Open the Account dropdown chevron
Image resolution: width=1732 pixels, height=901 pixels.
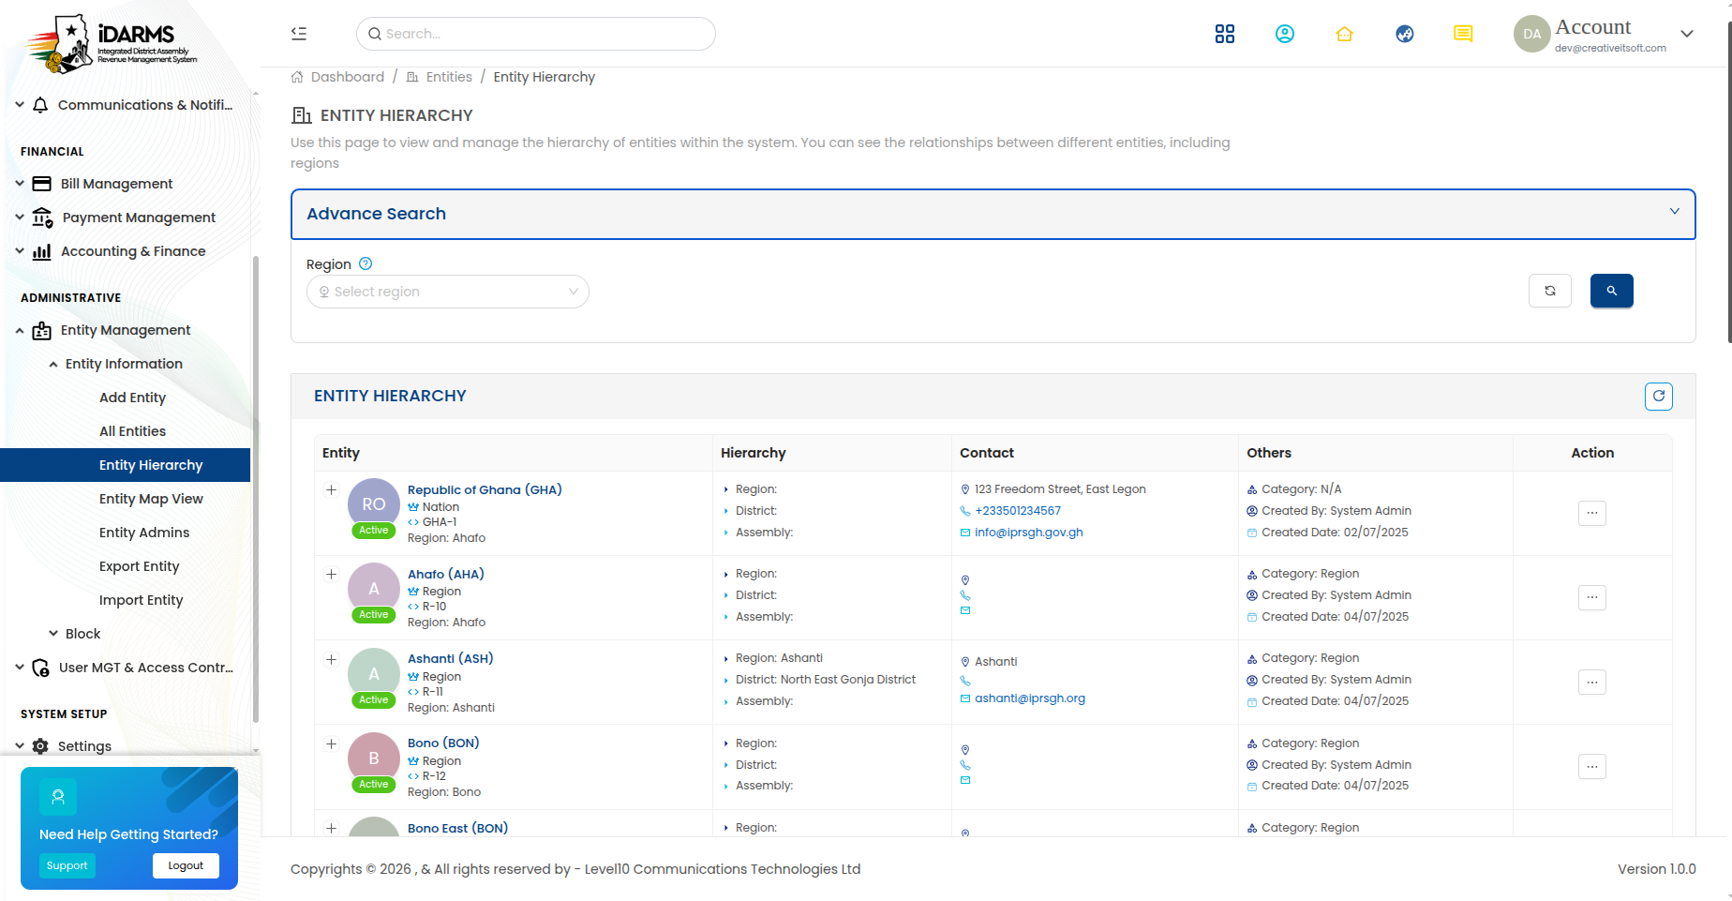pos(1687,34)
